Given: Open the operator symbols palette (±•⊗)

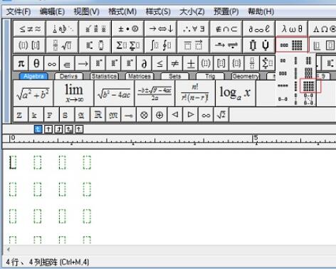Looking at the screenshot, I should 128,29.
